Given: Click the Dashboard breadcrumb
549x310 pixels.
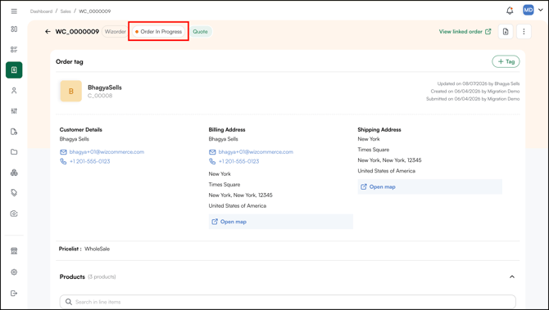Looking at the screenshot, I should [41, 11].
